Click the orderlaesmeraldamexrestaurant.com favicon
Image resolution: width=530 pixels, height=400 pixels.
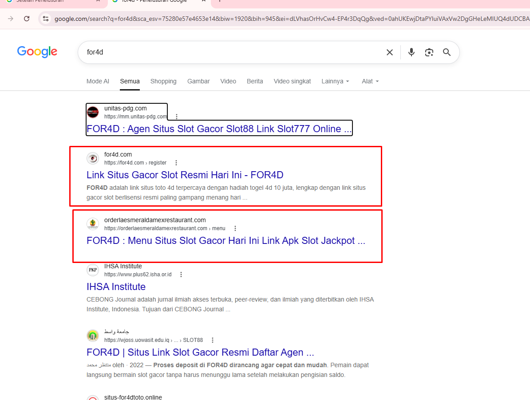tap(93, 224)
